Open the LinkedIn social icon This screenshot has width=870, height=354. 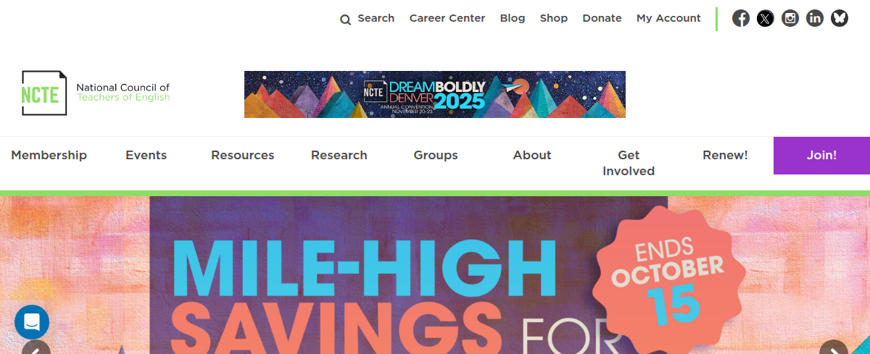click(815, 18)
